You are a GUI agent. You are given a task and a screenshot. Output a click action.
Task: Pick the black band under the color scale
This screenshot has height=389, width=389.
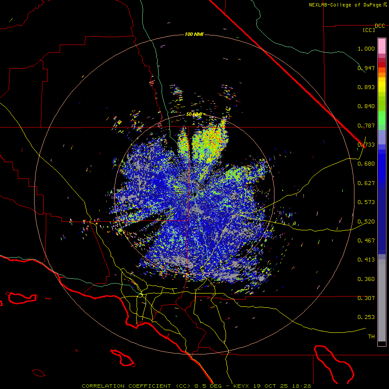pos(382,343)
